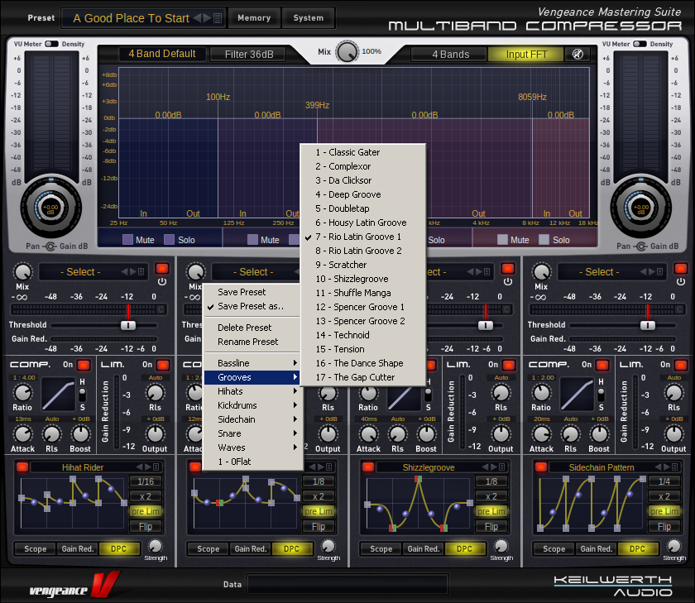Check the Mute box for band 1
Image resolution: width=695 pixels, height=603 pixels.
[128, 240]
